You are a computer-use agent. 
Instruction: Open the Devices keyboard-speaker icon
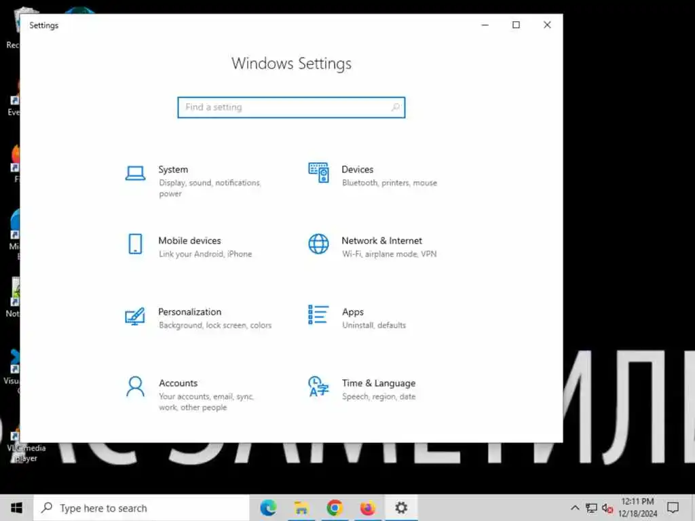click(x=318, y=173)
